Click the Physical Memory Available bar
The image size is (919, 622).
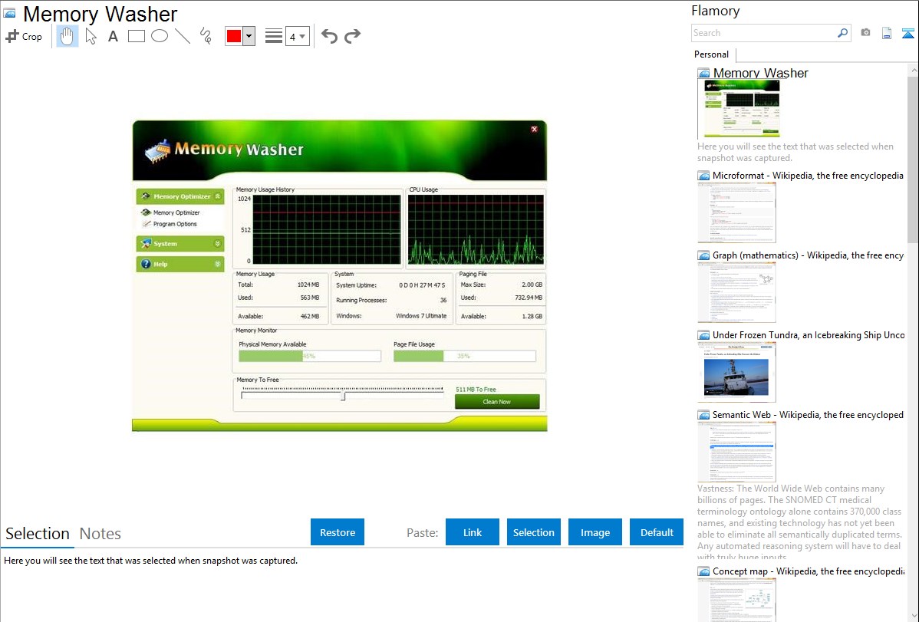click(310, 356)
